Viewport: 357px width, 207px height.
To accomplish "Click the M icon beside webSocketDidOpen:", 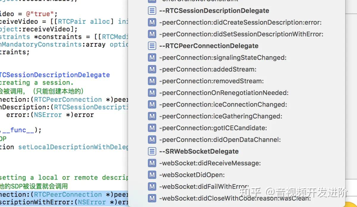I will pos(152,175).
